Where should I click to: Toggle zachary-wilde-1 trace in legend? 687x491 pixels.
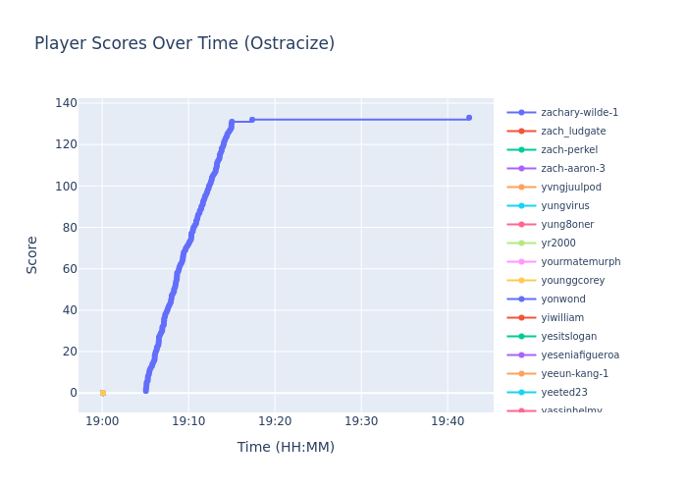point(579,113)
